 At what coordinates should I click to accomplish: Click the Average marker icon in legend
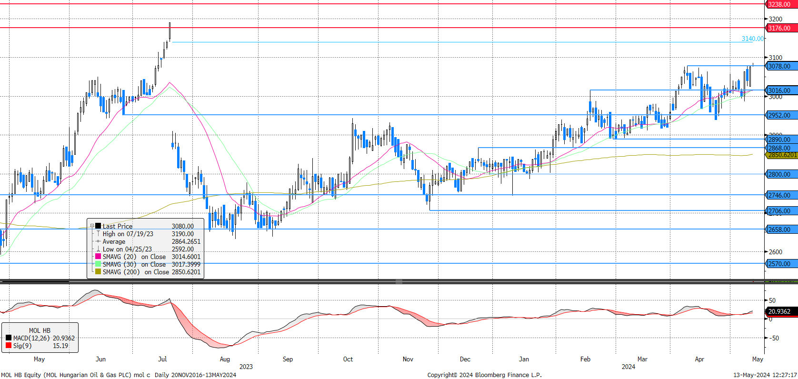click(x=98, y=241)
